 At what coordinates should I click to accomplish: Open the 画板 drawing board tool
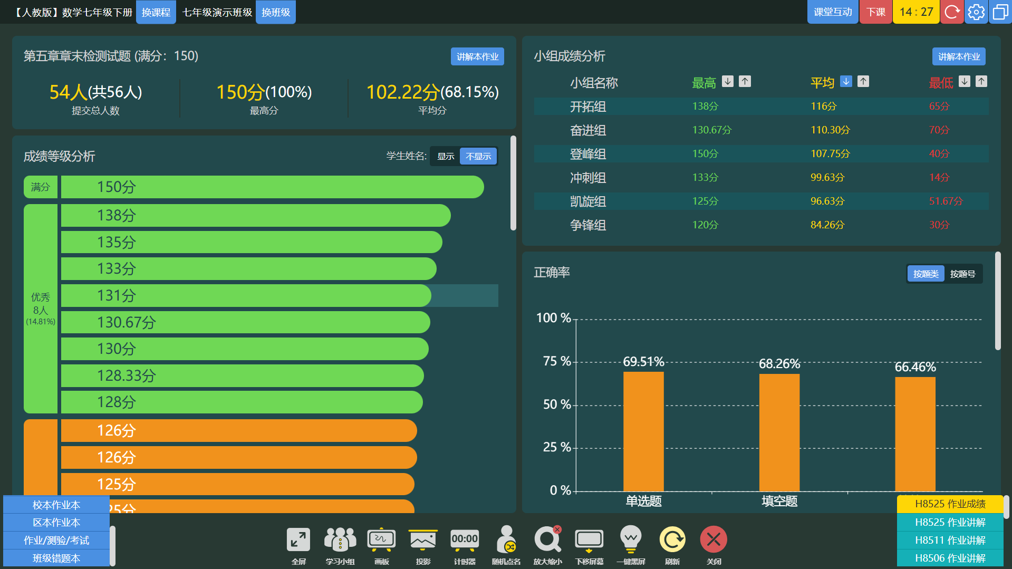[x=381, y=541]
